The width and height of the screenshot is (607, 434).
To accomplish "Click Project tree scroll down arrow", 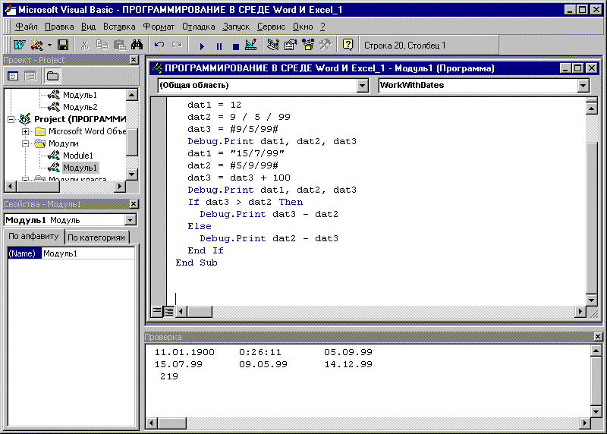I will pos(131,175).
